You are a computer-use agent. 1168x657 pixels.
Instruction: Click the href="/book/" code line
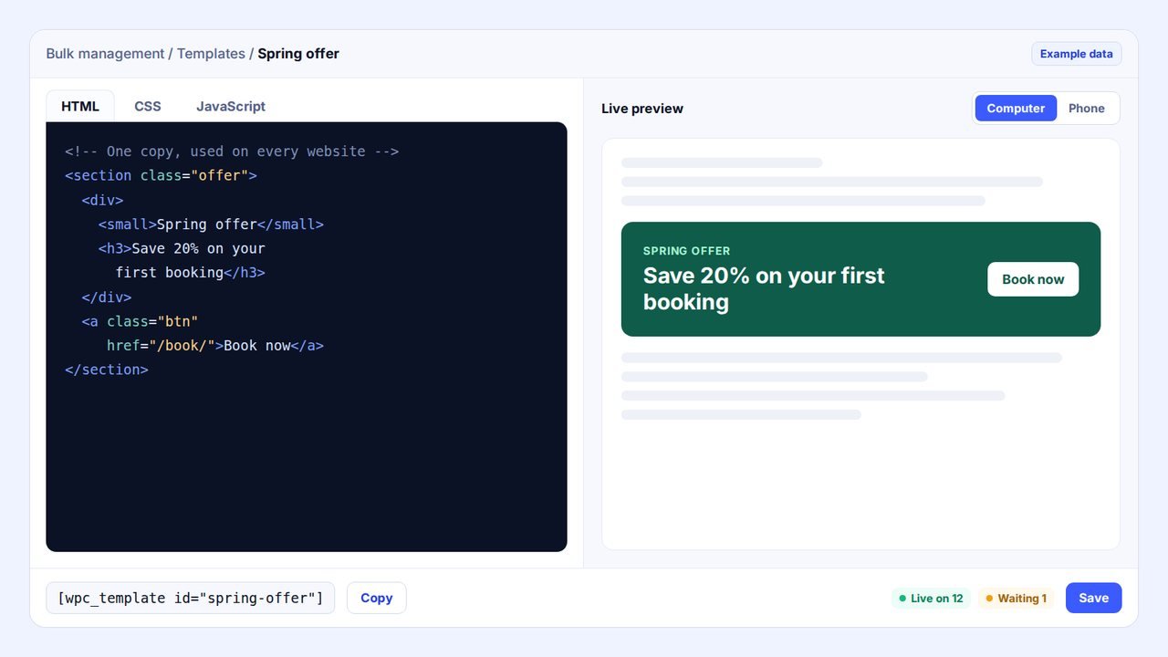pos(215,346)
